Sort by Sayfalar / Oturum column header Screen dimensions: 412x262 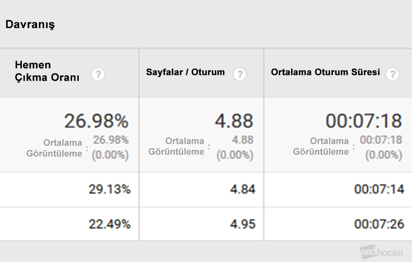[x=185, y=72]
